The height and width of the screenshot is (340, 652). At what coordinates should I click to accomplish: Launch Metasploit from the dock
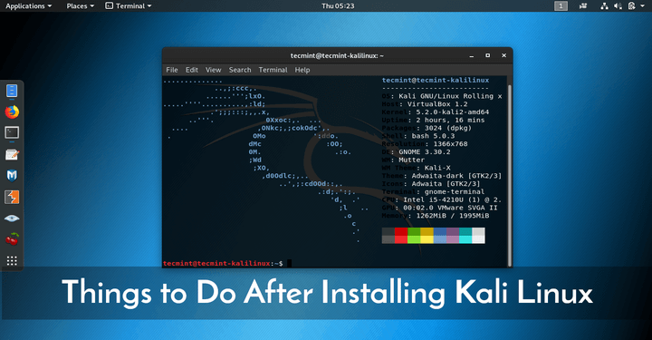(12, 176)
